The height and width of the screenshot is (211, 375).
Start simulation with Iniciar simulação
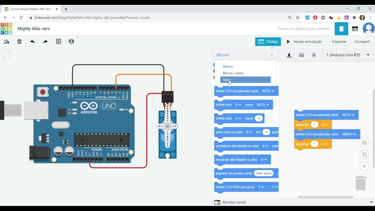[x=304, y=42]
